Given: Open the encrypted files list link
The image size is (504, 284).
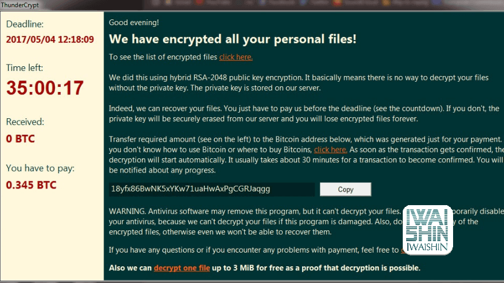Looking at the screenshot, I should 236,57.
